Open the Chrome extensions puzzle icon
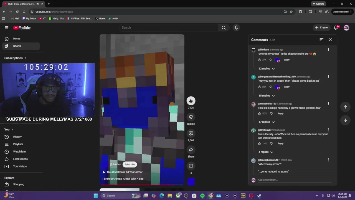 coord(300,12)
